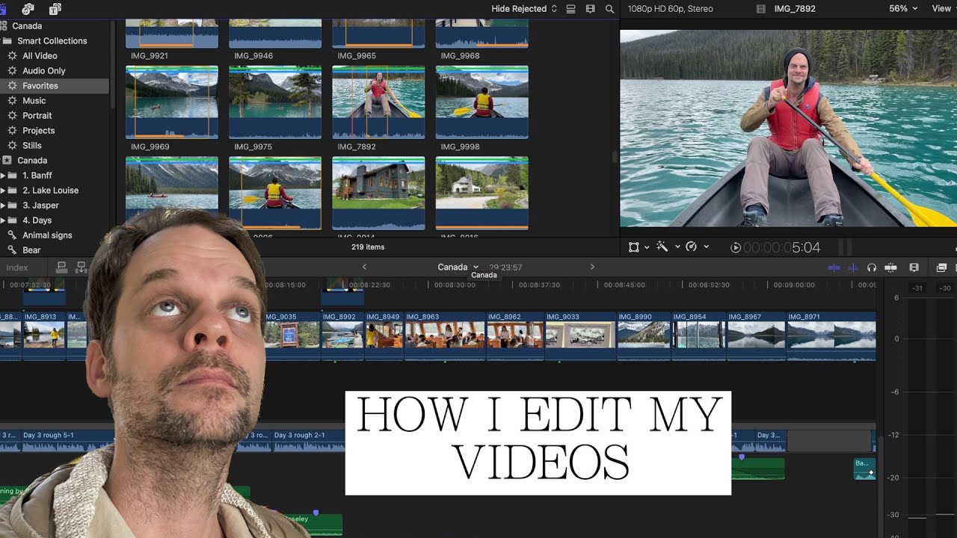Select browser clip IMG_9969
Screen dimensions: 957x538
tap(172, 102)
